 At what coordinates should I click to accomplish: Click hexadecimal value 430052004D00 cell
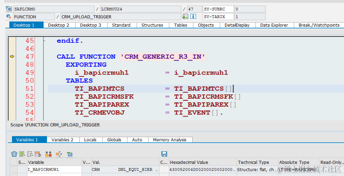203,170
